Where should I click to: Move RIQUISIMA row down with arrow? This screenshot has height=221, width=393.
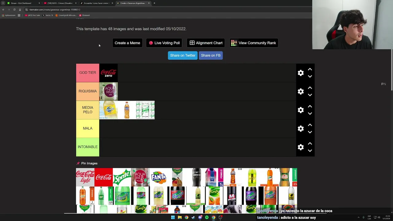pos(310,95)
